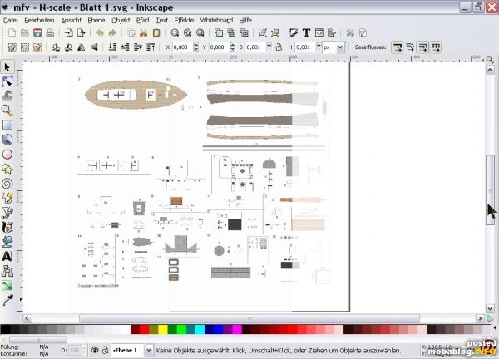Open the Effekte menu
499x359 pixels.
(184, 20)
